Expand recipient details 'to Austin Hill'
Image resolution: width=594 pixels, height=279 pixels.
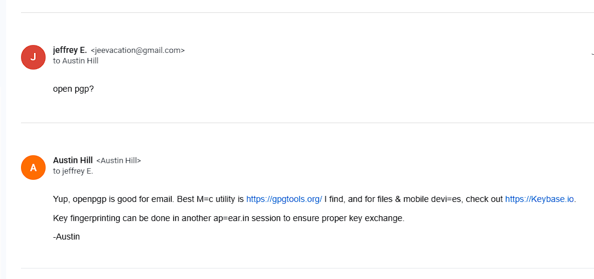75,60
